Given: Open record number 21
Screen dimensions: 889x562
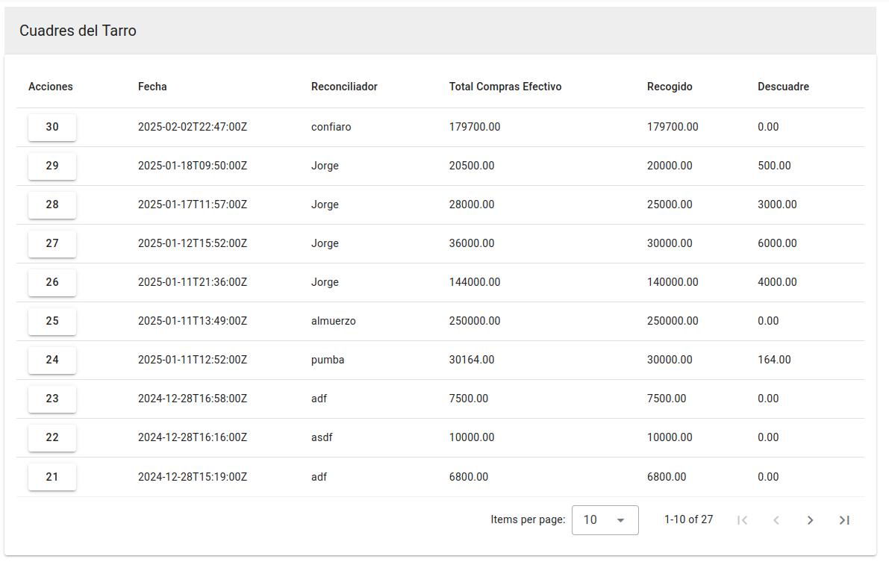Looking at the screenshot, I should click(x=52, y=477).
